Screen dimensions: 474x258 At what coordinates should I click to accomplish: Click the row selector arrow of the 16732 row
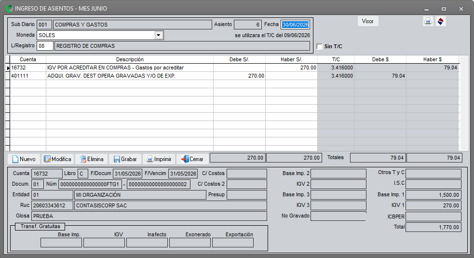pos(8,68)
